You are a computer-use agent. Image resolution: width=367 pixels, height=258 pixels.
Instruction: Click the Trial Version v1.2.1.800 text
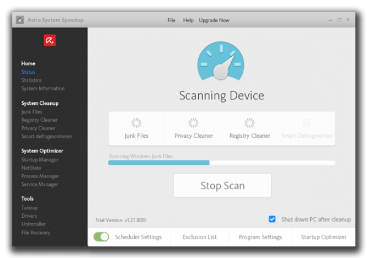tap(120, 220)
